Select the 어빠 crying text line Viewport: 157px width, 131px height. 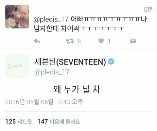(109, 19)
